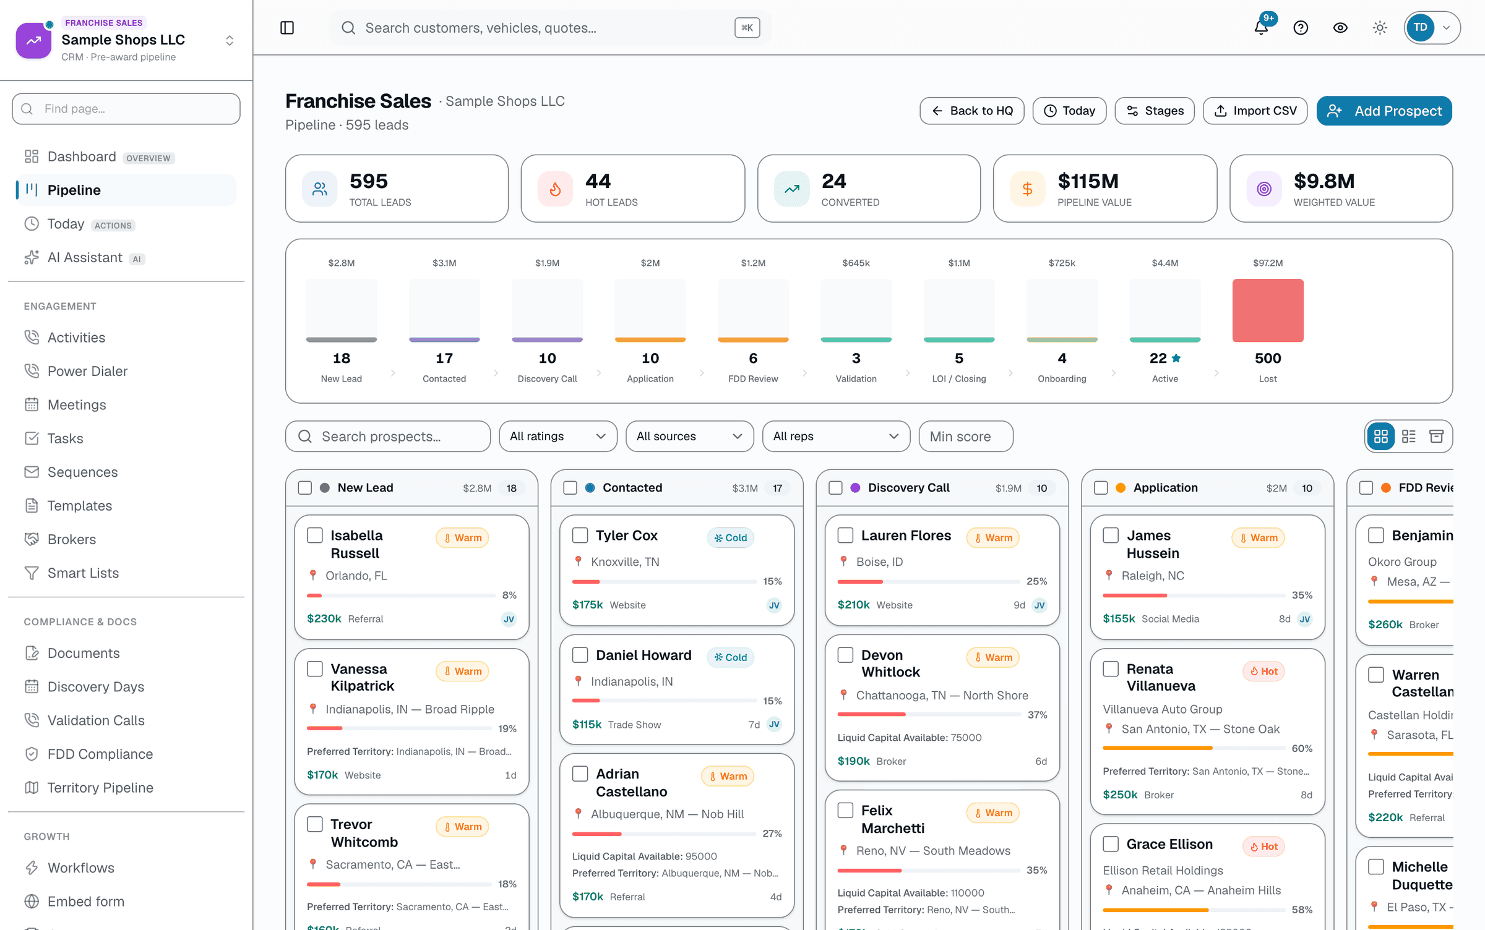Click the Back to HQ button

pyautogui.click(x=971, y=111)
